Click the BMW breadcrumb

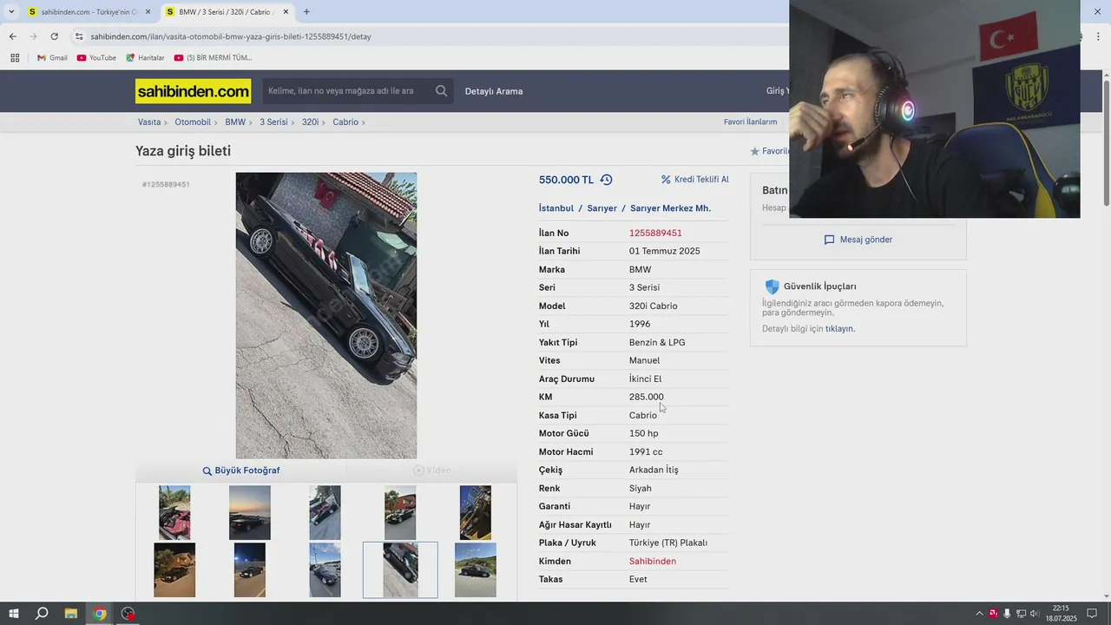click(235, 122)
